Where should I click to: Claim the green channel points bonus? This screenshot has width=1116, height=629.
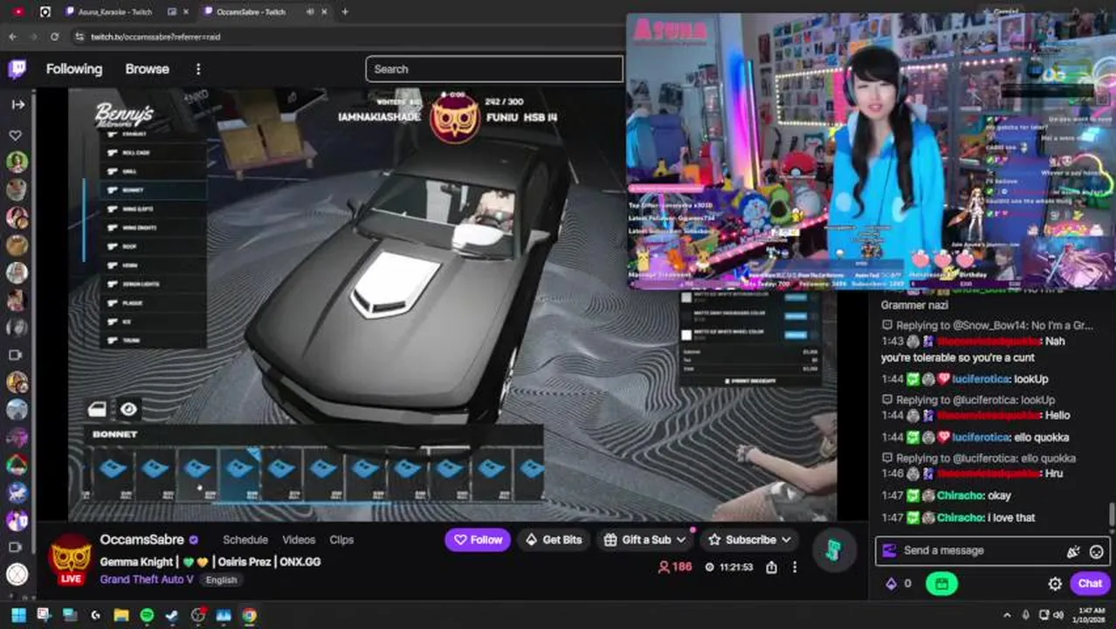[x=941, y=584]
